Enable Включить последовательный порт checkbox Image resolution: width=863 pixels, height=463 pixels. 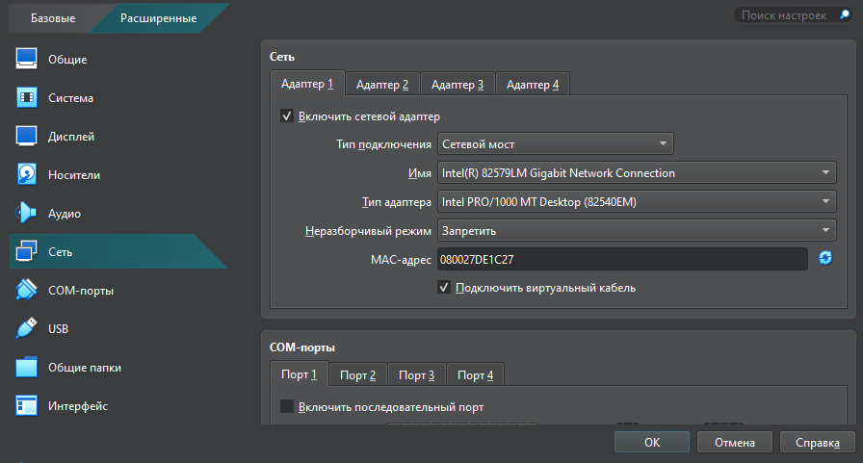(x=286, y=407)
